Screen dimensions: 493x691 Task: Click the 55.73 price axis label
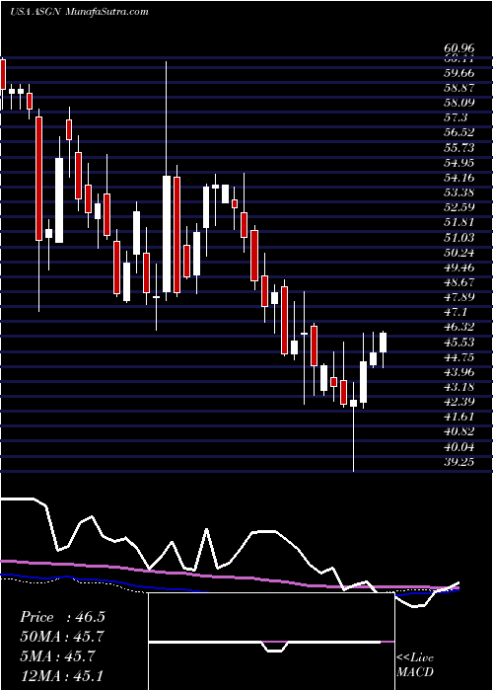pos(459,148)
